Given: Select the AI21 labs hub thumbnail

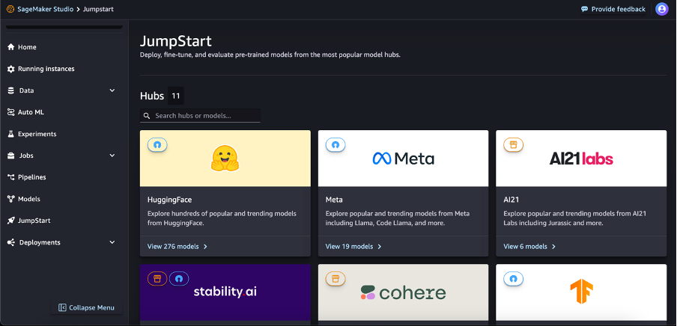Looking at the screenshot, I should 581,159.
